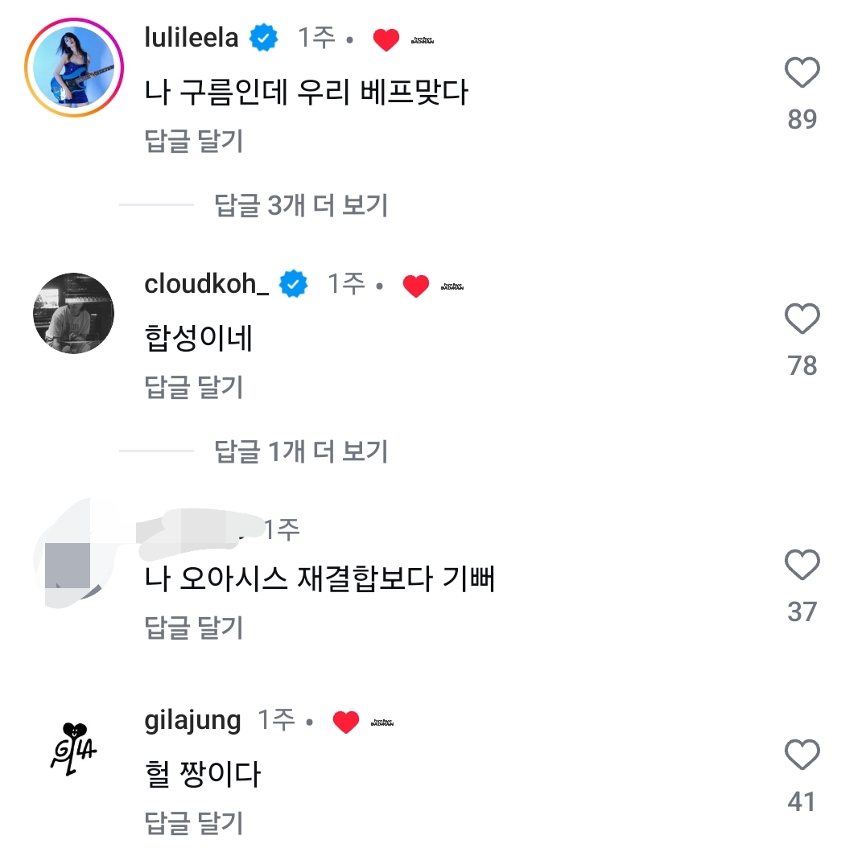Reply to the 오아시스 재결합 comment

coord(193,628)
